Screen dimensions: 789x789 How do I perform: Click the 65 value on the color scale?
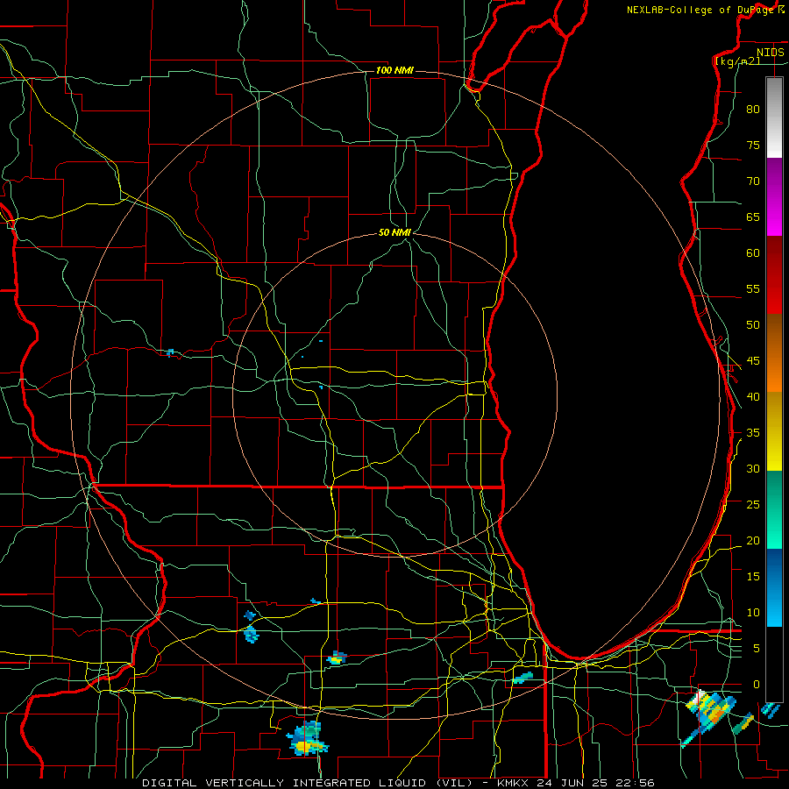pyautogui.click(x=753, y=217)
